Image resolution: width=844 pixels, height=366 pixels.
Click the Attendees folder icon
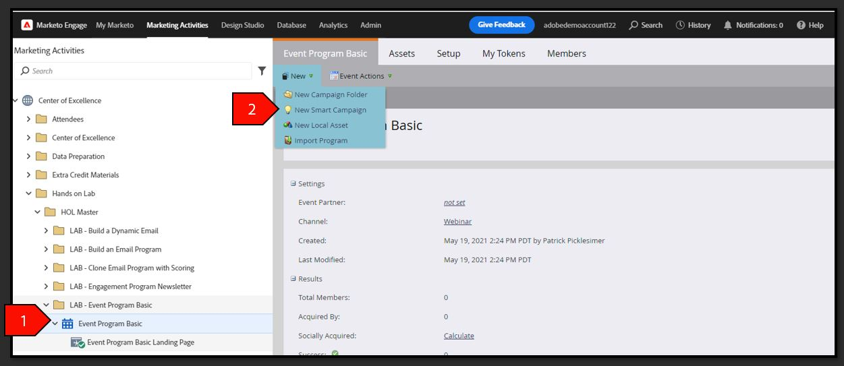(x=41, y=119)
